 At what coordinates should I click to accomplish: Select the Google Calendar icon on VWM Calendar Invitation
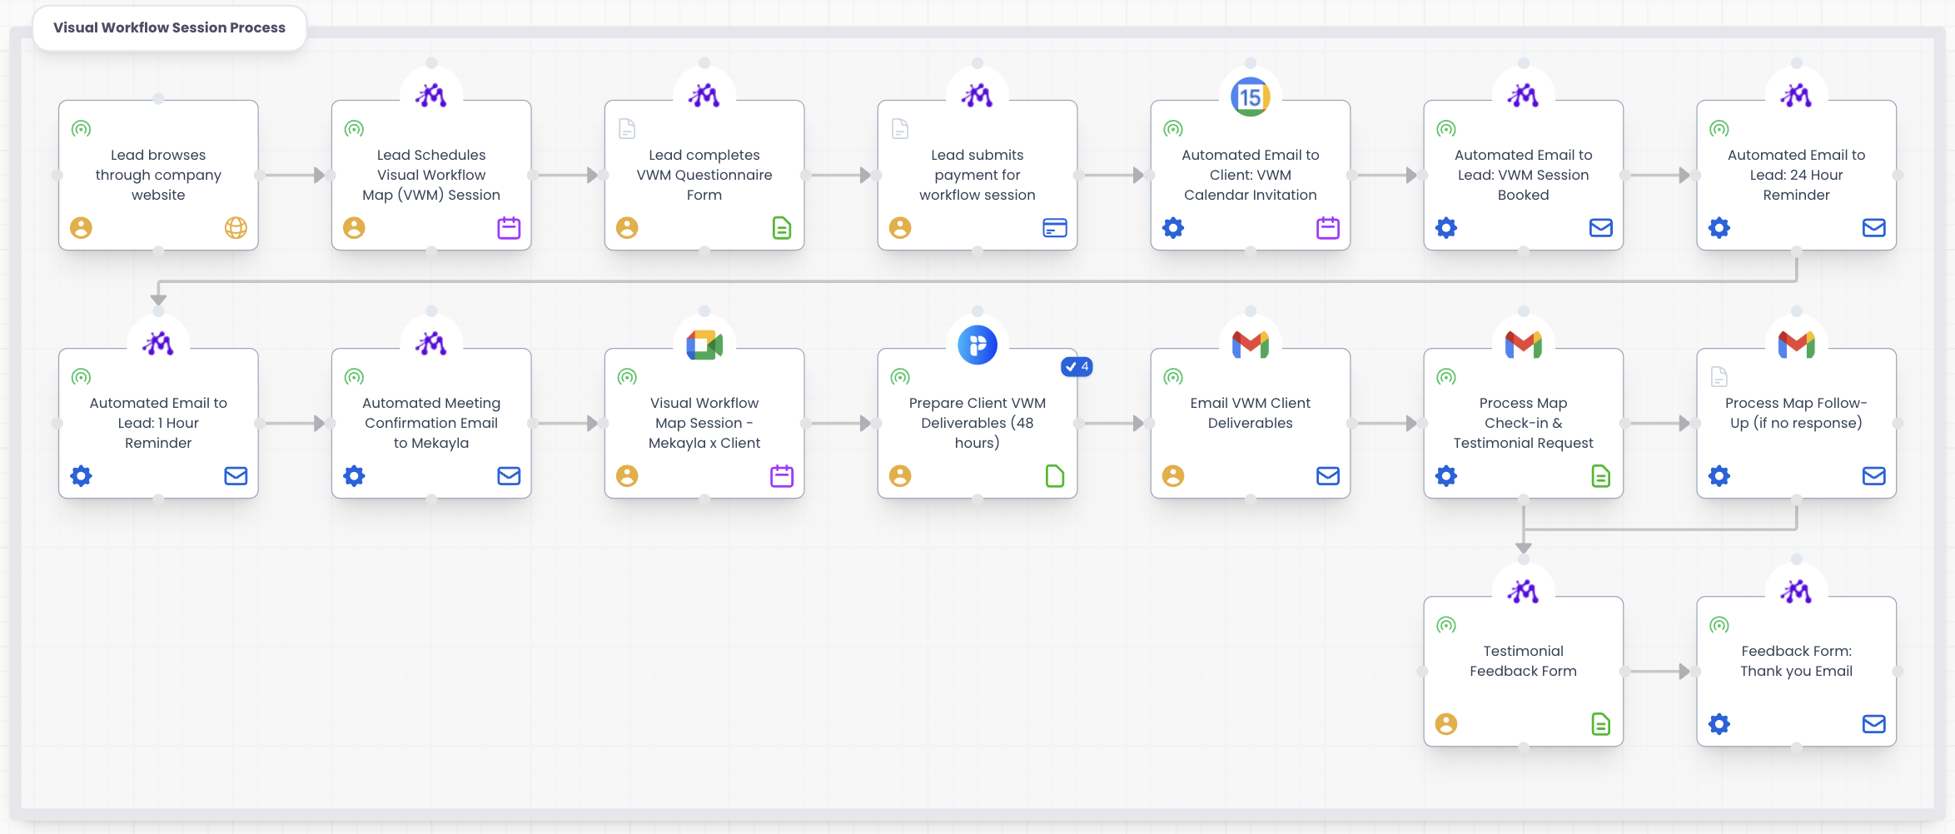[1250, 96]
